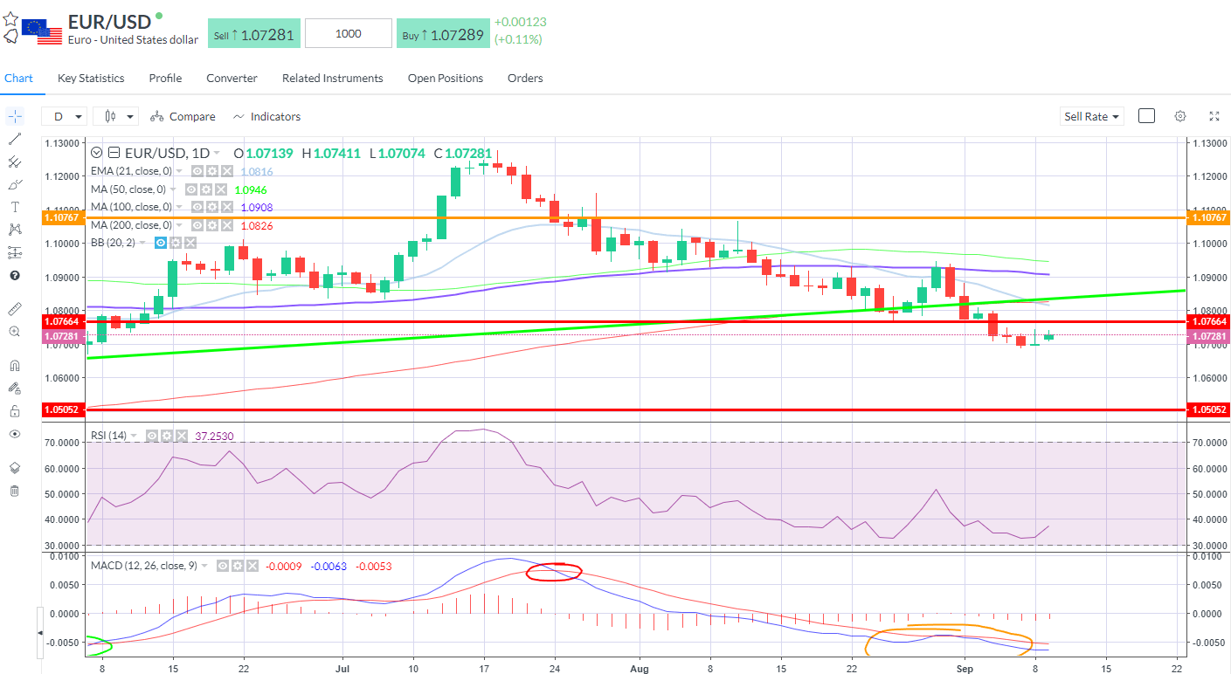Switch to the Chart tab

18,78
